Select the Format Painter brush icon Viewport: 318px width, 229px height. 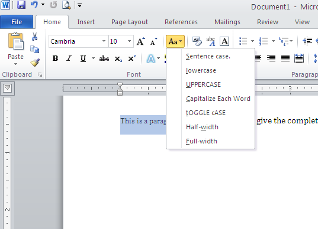coord(35,63)
